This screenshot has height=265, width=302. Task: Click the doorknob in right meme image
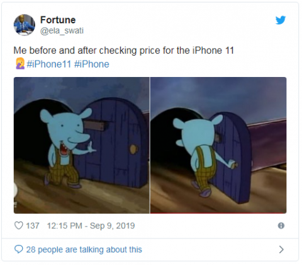pyautogui.click(x=234, y=164)
